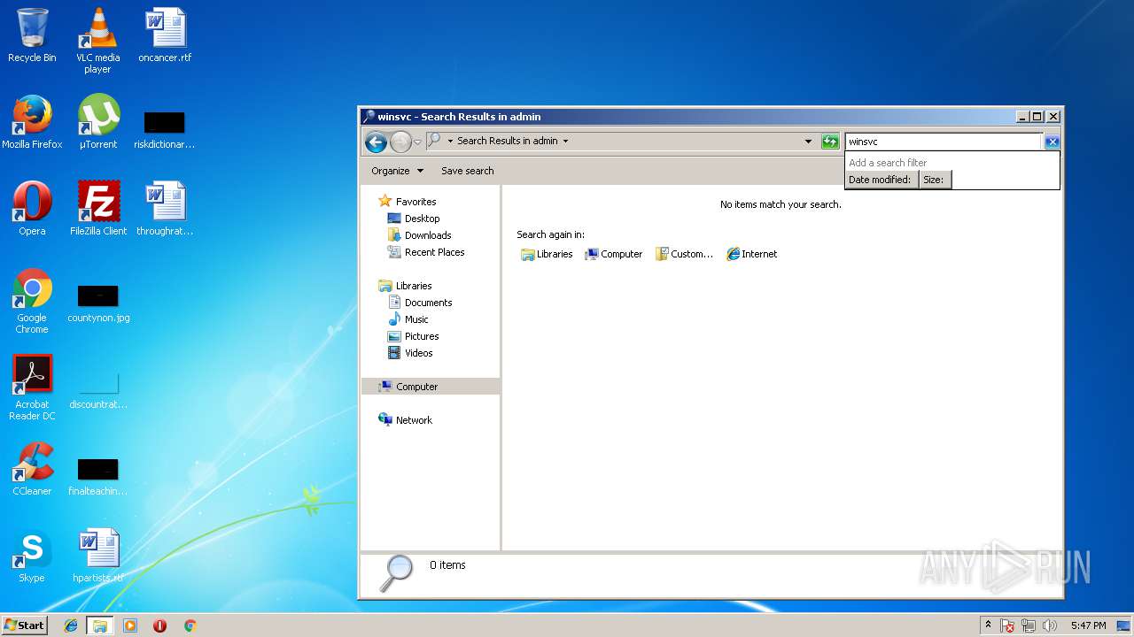Open Chrome from taskbar
Viewport: 1134px width, 637px height.
point(190,625)
